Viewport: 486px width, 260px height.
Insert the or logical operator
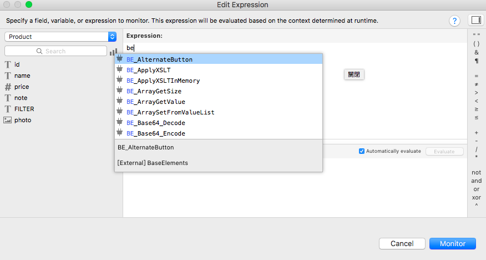point(477,189)
